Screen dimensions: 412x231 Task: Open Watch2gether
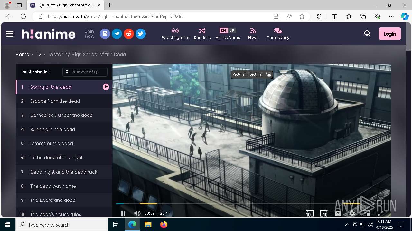coord(175,34)
